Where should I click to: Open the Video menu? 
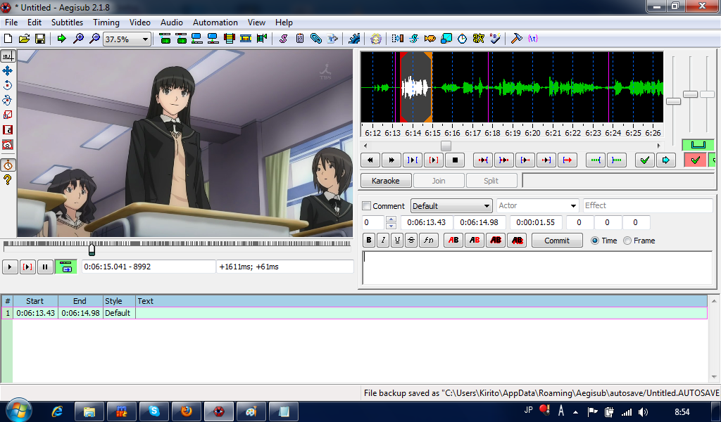pos(140,23)
